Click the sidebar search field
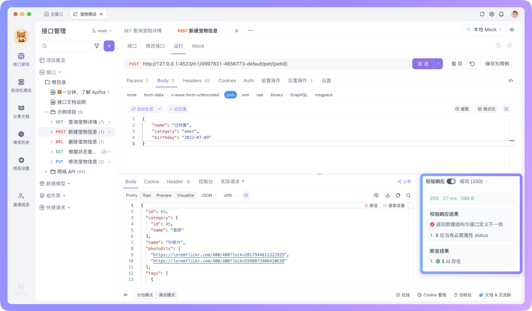Screen dimensions: 532x311 click(x=64, y=46)
